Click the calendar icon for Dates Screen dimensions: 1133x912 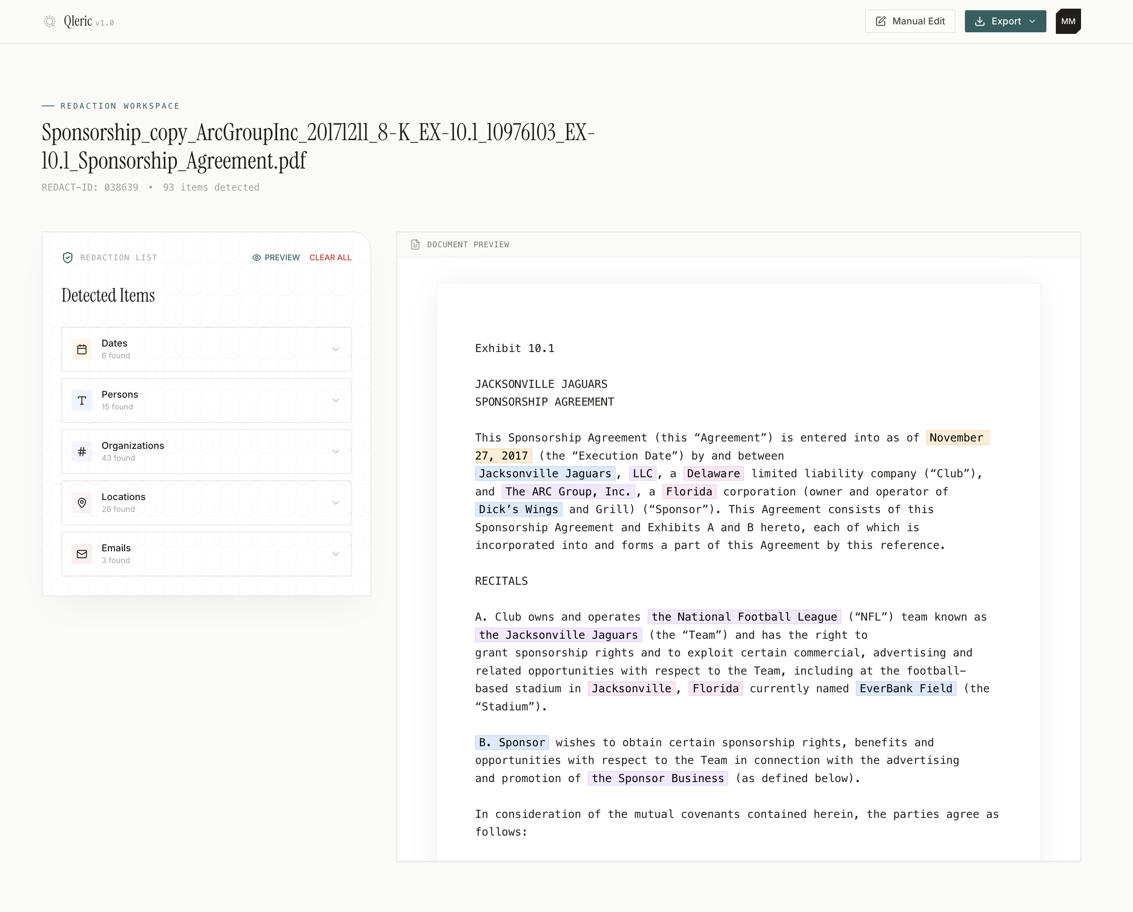pyautogui.click(x=82, y=349)
